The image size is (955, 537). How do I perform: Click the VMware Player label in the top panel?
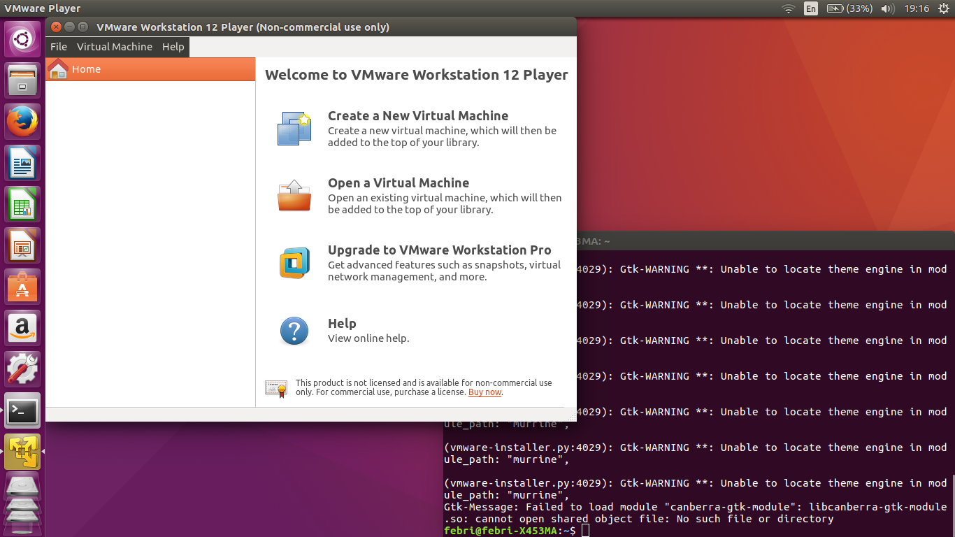point(43,8)
